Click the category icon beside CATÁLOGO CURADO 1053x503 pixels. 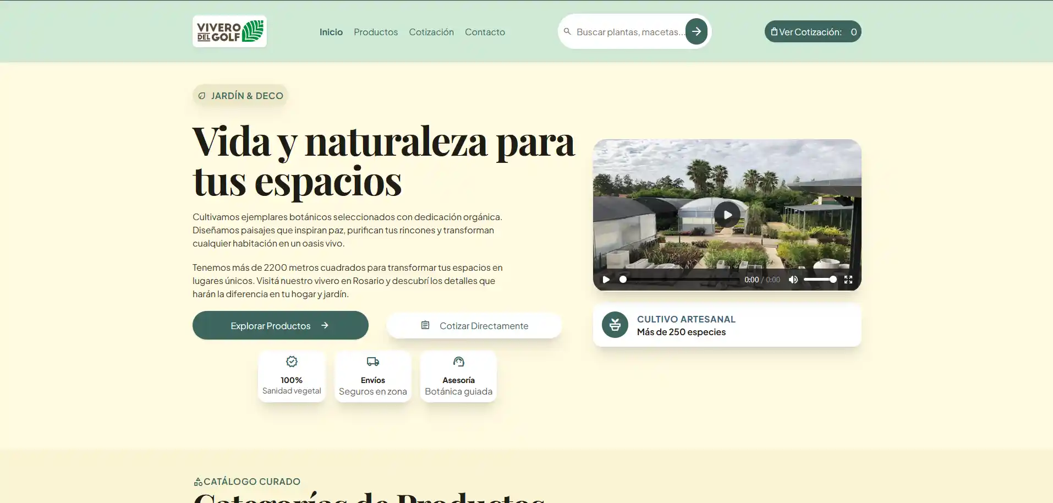click(198, 482)
